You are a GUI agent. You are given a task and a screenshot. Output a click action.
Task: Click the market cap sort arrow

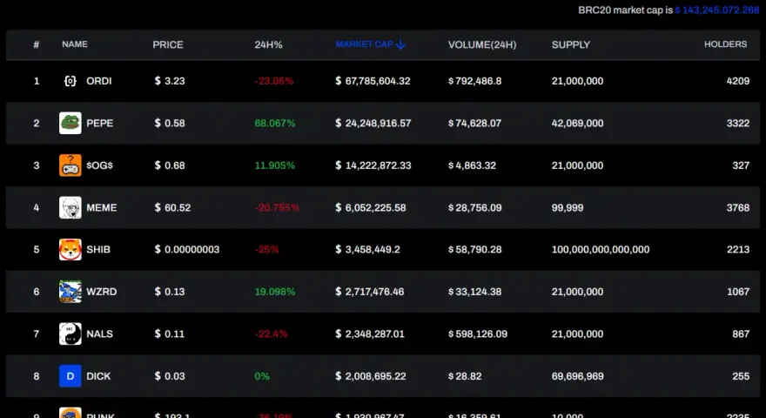pyautogui.click(x=400, y=44)
